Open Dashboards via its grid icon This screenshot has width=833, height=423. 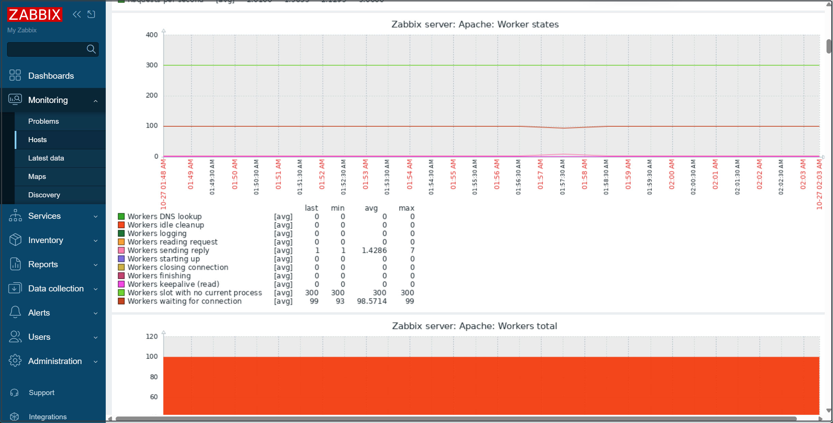tap(15, 75)
